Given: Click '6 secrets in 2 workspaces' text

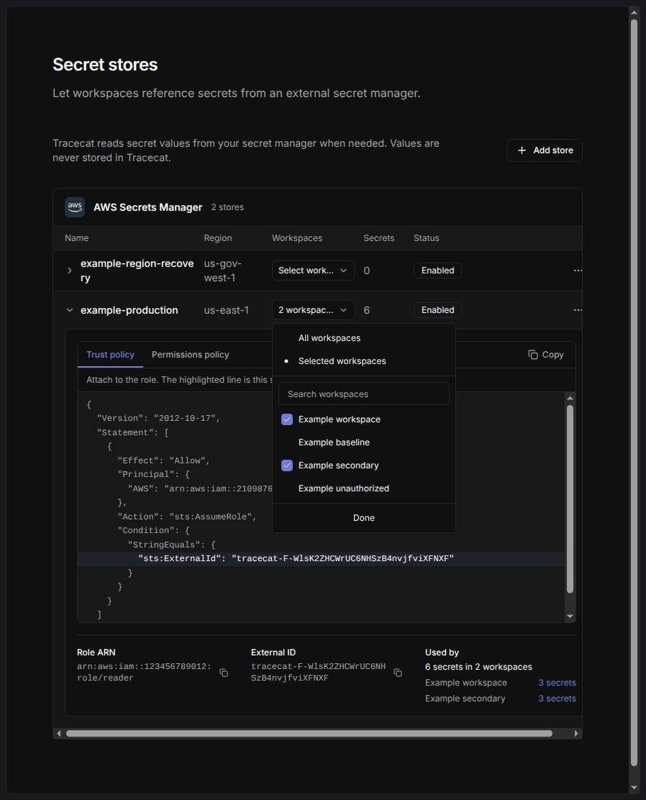Looking at the screenshot, I should [478, 667].
